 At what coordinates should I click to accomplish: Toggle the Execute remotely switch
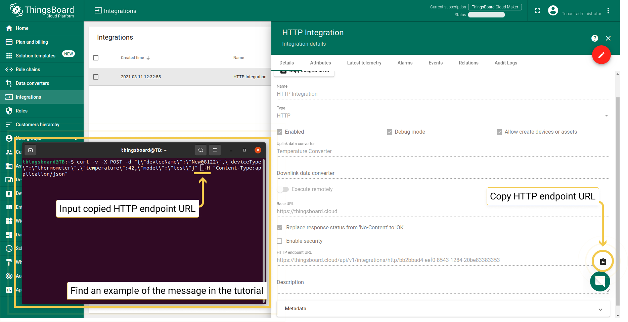click(283, 189)
